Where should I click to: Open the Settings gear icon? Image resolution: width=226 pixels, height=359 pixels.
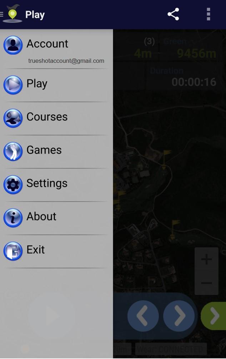[13, 184]
